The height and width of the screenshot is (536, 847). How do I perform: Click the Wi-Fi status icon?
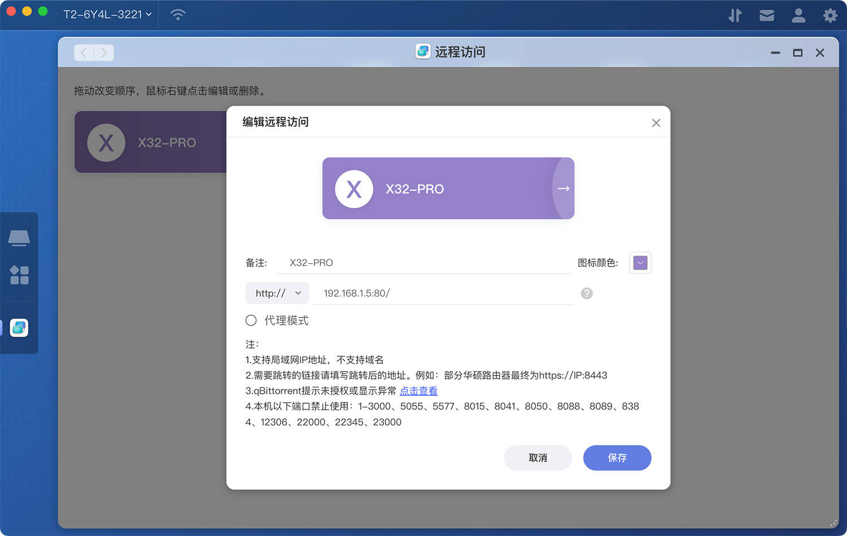click(x=178, y=15)
